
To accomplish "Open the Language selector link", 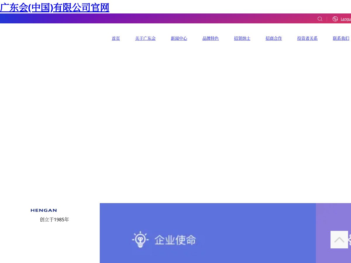I will click(346, 19).
